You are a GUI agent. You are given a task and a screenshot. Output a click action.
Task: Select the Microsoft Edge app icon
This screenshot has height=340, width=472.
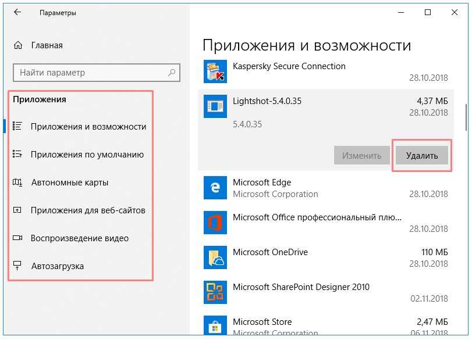215,188
